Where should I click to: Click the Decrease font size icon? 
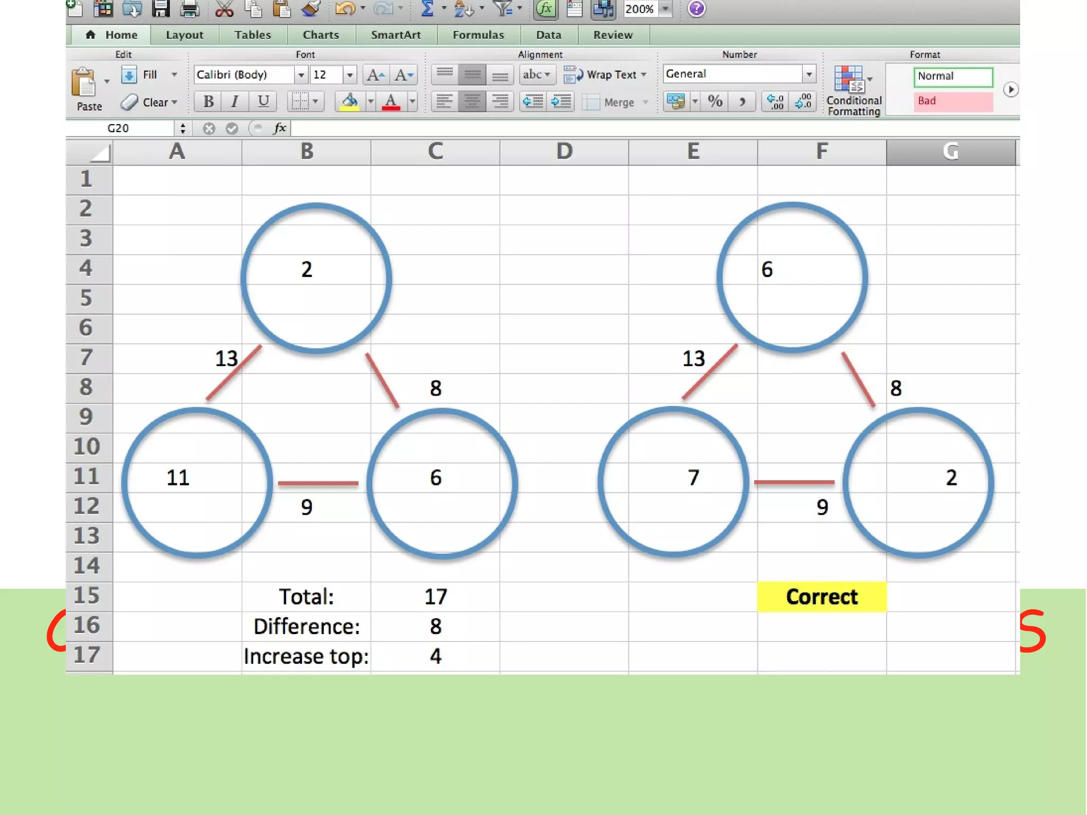click(x=404, y=75)
